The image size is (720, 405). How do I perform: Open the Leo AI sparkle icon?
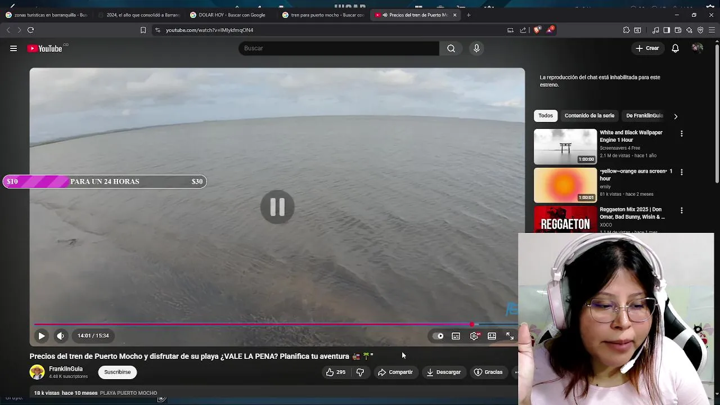[689, 30]
